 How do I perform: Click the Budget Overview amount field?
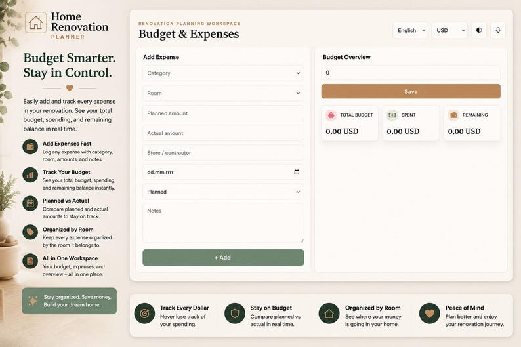[x=411, y=73]
